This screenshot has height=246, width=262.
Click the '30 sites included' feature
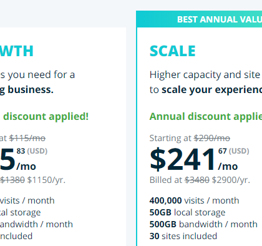click(x=183, y=236)
